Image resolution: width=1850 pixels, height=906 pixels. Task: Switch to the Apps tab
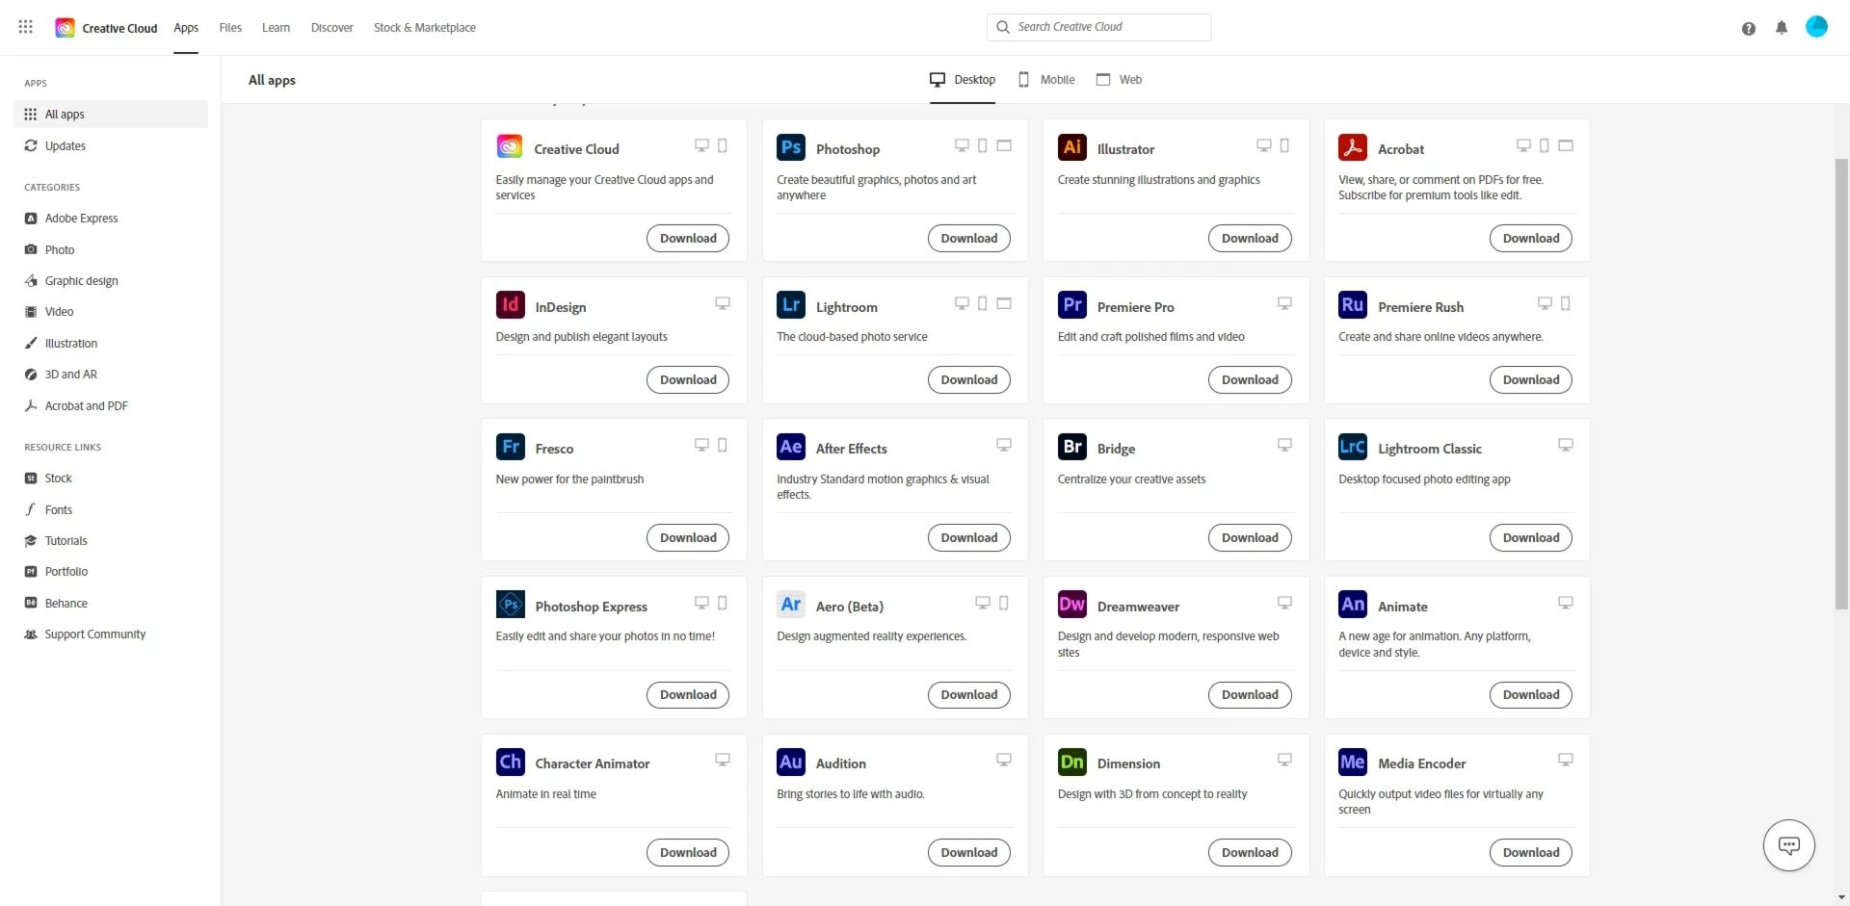[x=186, y=28]
